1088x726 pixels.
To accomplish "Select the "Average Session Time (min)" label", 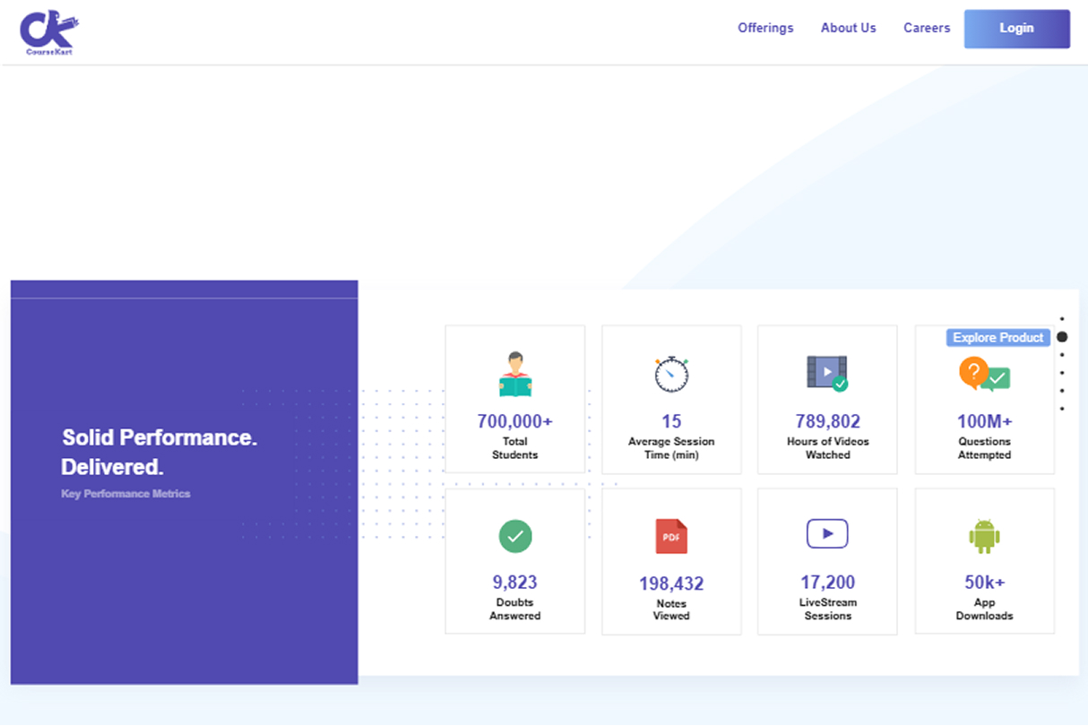I will tap(671, 448).
